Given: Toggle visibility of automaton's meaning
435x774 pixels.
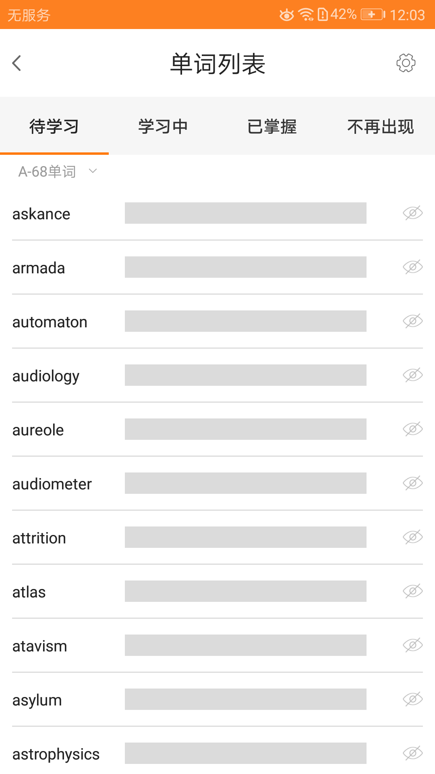Looking at the screenshot, I should point(412,321).
